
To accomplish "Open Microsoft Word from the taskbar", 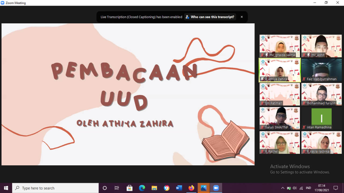I will pyautogui.click(x=179, y=188).
